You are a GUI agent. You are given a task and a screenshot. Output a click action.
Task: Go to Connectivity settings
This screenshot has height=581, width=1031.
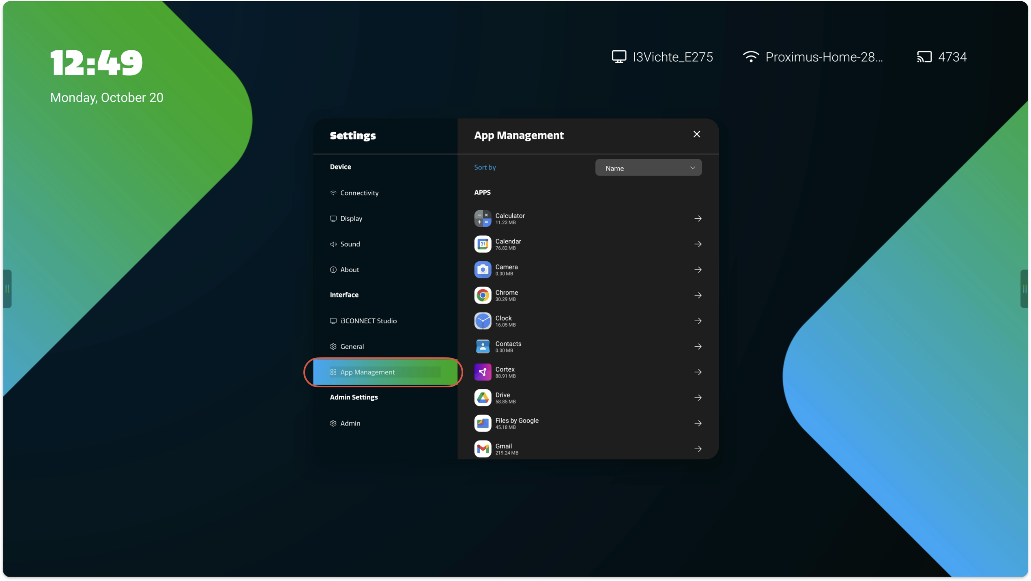pos(359,193)
